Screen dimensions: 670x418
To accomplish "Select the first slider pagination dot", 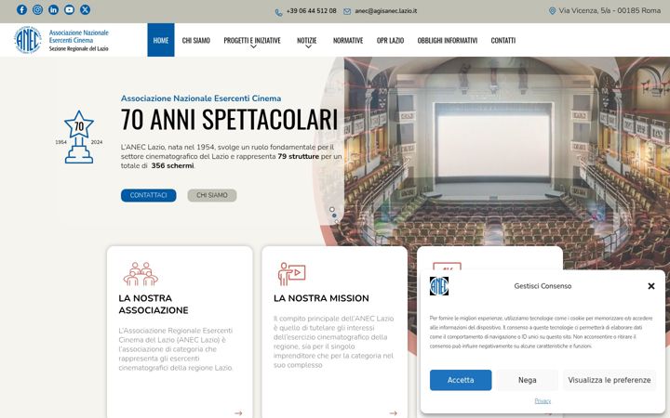I will pos(332,209).
